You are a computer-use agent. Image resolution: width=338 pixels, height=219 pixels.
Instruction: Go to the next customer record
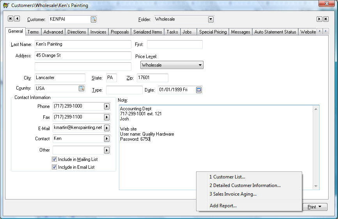tap(319, 19)
